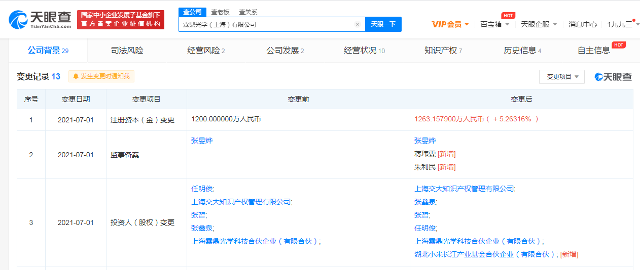Screen dimensions: 640x270
Task: Click 变更记录 13 section heading
Action: pos(39,76)
